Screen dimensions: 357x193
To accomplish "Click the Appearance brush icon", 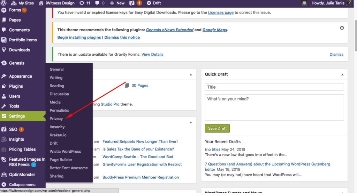I will coord(3,76).
